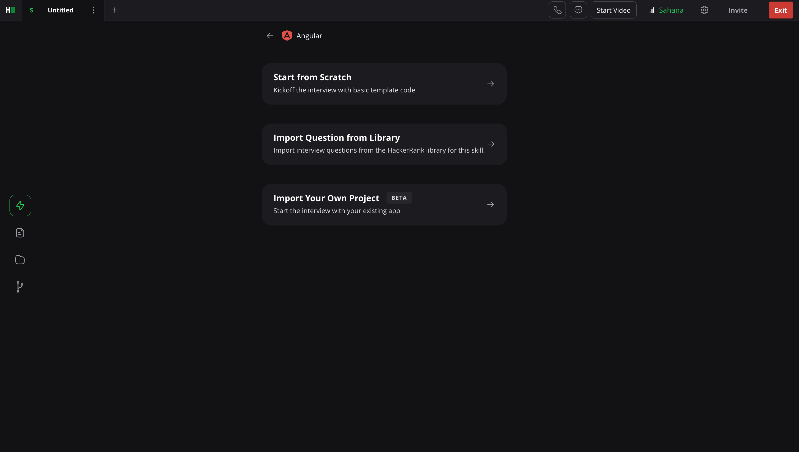Click Sahana connection status indicator
Image resolution: width=799 pixels, height=452 pixels.
click(667, 10)
